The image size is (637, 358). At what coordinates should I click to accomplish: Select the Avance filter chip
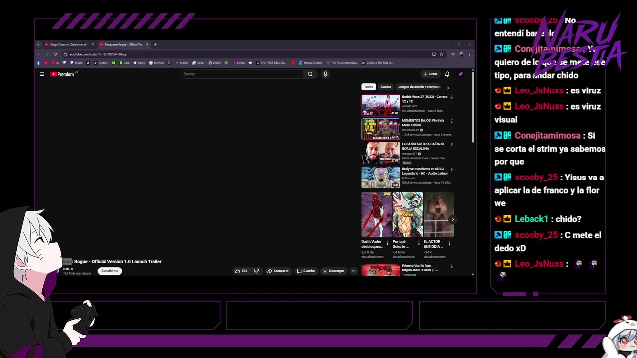coord(386,87)
